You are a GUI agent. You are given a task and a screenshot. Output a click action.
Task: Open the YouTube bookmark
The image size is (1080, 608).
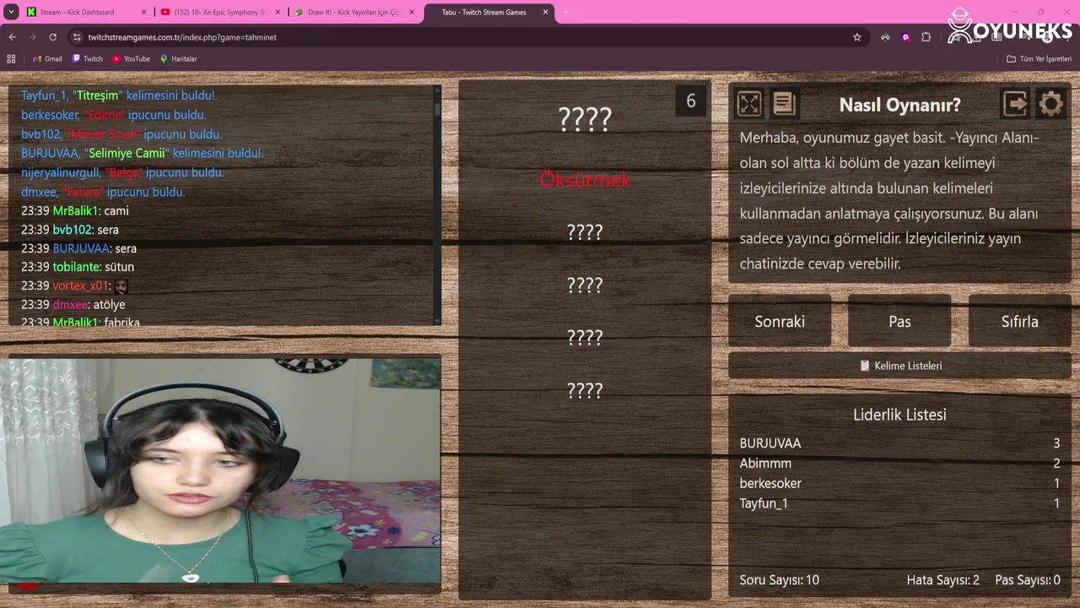pyautogui.click(x=131, y=59)
